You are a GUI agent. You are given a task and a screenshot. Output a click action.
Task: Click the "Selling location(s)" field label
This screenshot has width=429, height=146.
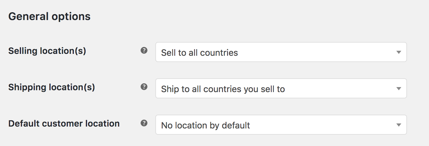(x=47, y=51)
